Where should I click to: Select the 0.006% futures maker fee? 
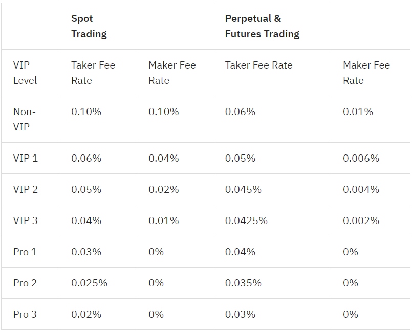(361, 158)
